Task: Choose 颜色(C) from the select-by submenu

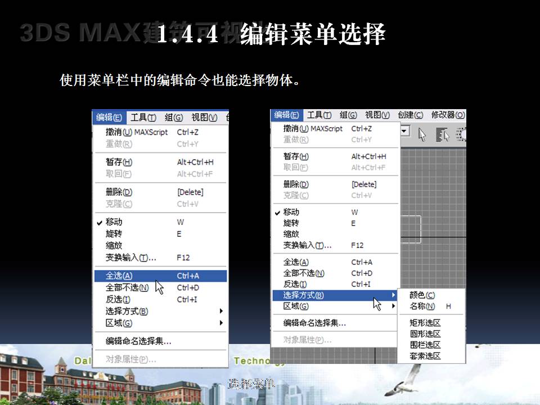Action: (x=422, y=295)
